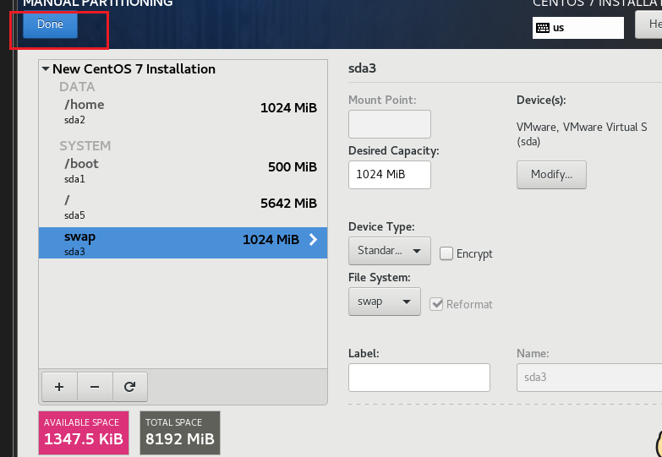Select the /boot sda1 partition
This screenshot has width=662, height=457.
[183, 171]
